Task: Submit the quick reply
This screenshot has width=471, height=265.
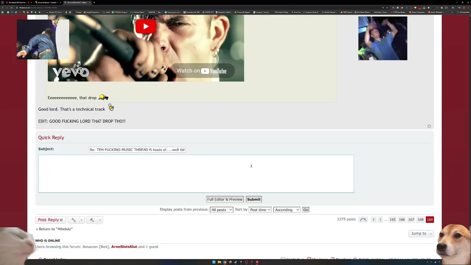Action: (x=254, y=199)
